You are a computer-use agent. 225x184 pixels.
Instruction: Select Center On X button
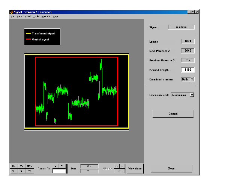click(55, 166)
